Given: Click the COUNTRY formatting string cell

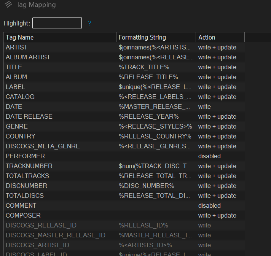Looking at the screenshot, I should 155,137.
